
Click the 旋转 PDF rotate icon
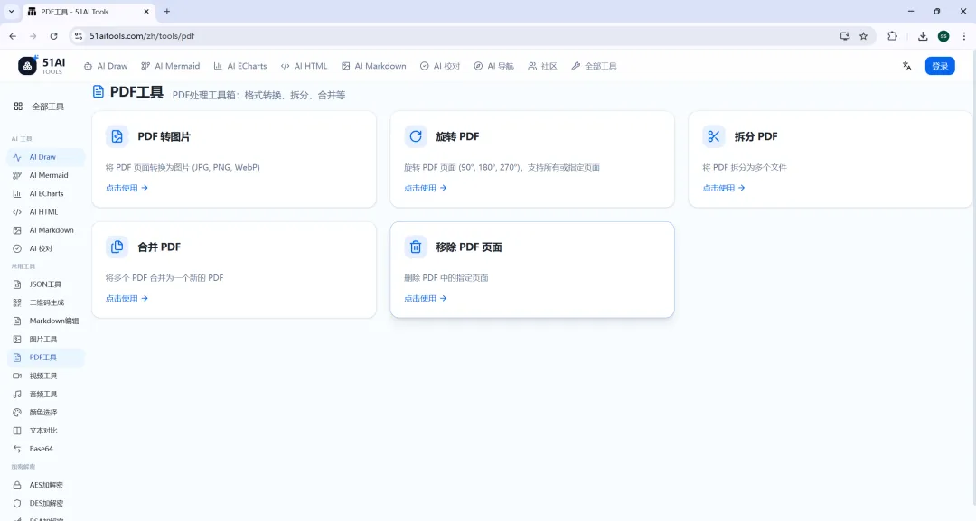pyautogui.click(x=416, y=136)
